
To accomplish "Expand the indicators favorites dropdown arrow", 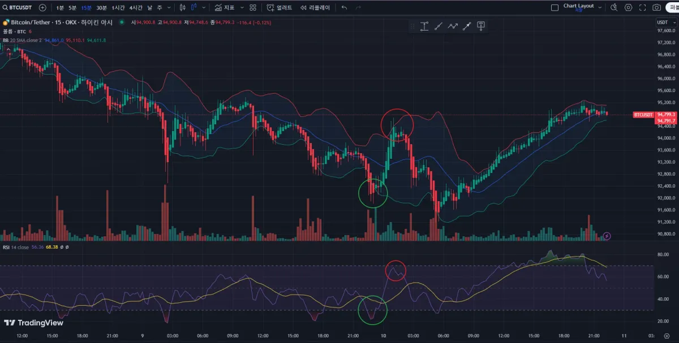I will click(x=242, y=8).
